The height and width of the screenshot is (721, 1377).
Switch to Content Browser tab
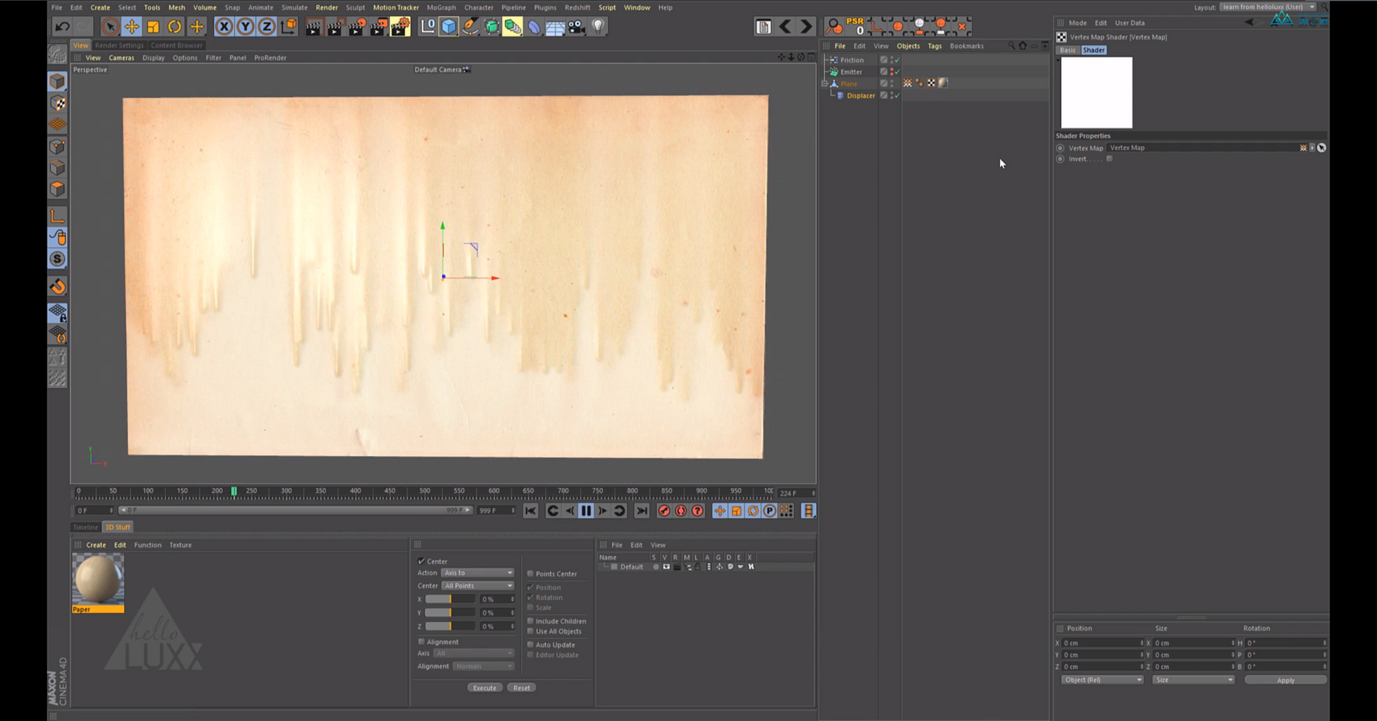[176, 45]
